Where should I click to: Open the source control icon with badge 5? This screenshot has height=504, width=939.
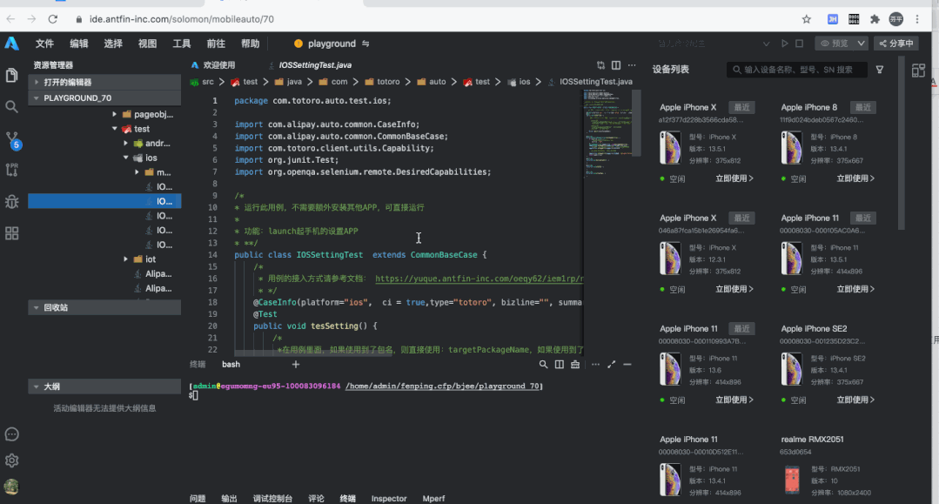click(12, 139)
